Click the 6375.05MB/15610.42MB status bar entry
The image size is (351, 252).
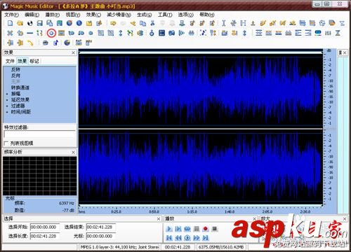click(x=221, y=246)
